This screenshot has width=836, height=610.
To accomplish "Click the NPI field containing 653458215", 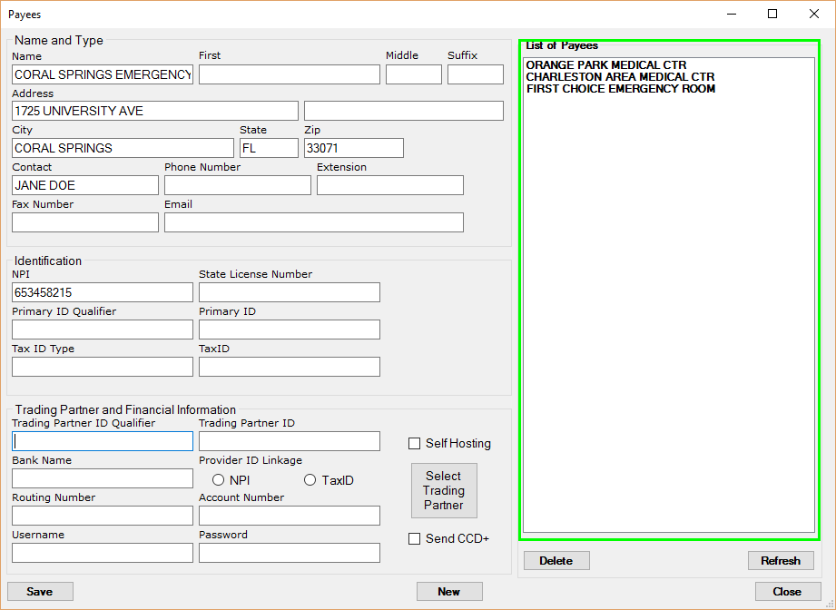I will [x=103, y=292].
